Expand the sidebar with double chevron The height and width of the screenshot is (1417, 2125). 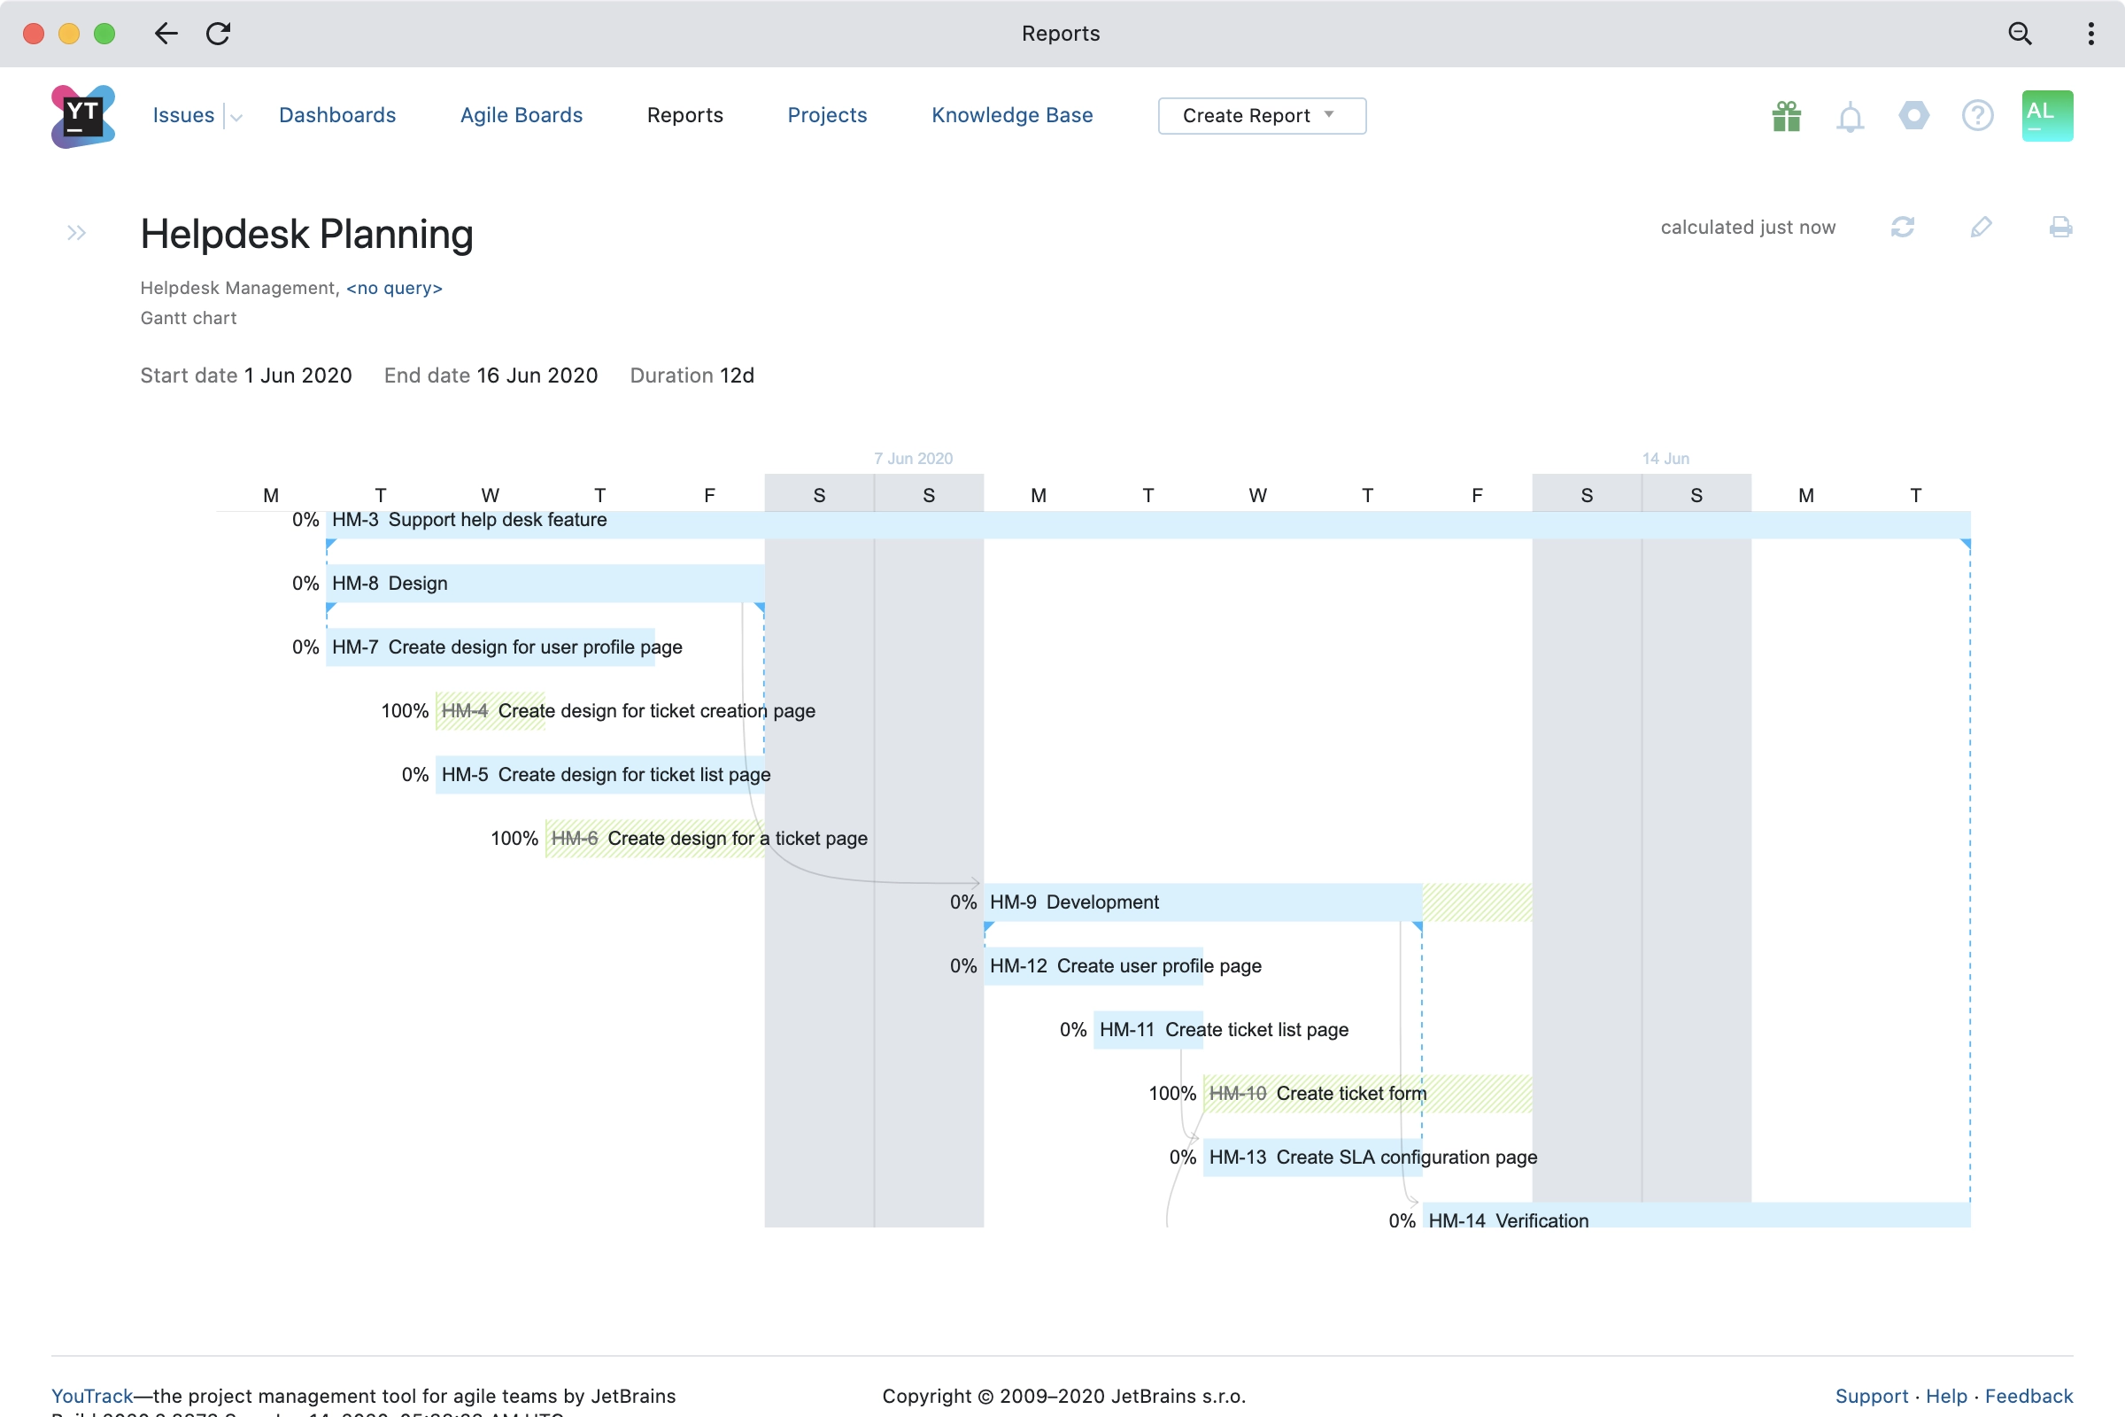[77, 233]
